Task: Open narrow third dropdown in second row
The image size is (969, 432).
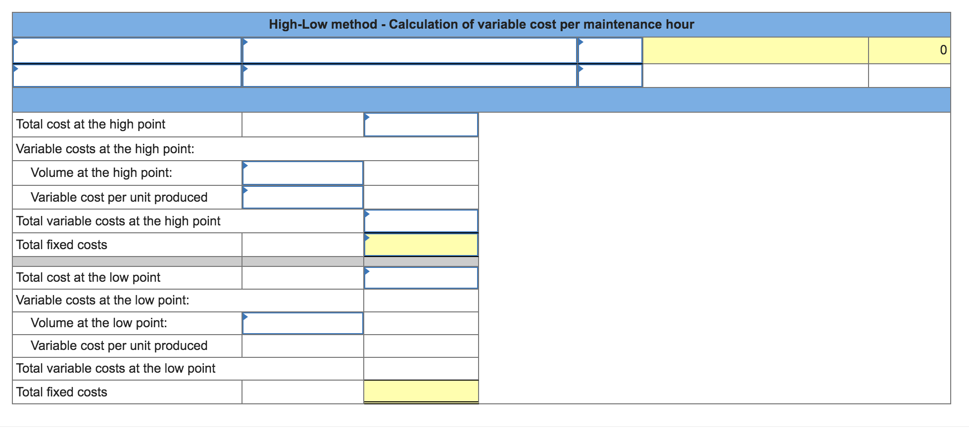Action: [x=610, y=76]
